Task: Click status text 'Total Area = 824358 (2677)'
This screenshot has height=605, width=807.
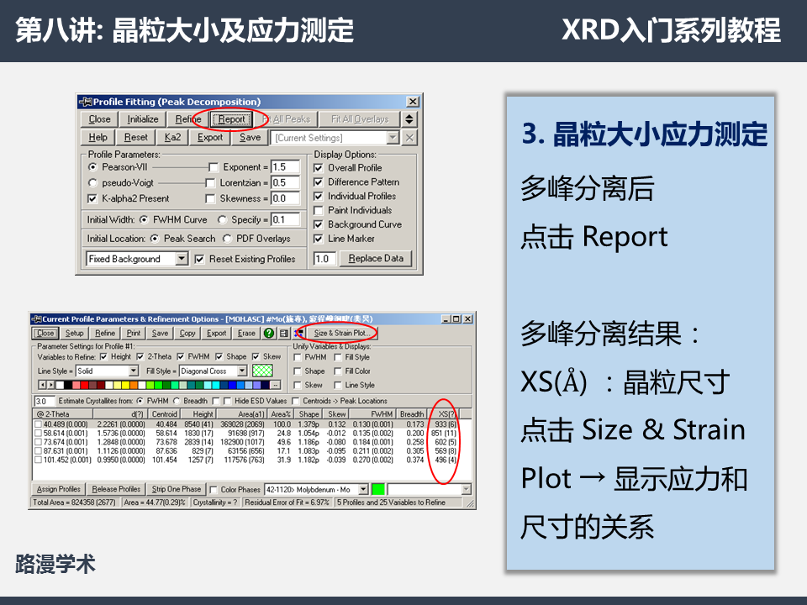Action: (74, 502)
